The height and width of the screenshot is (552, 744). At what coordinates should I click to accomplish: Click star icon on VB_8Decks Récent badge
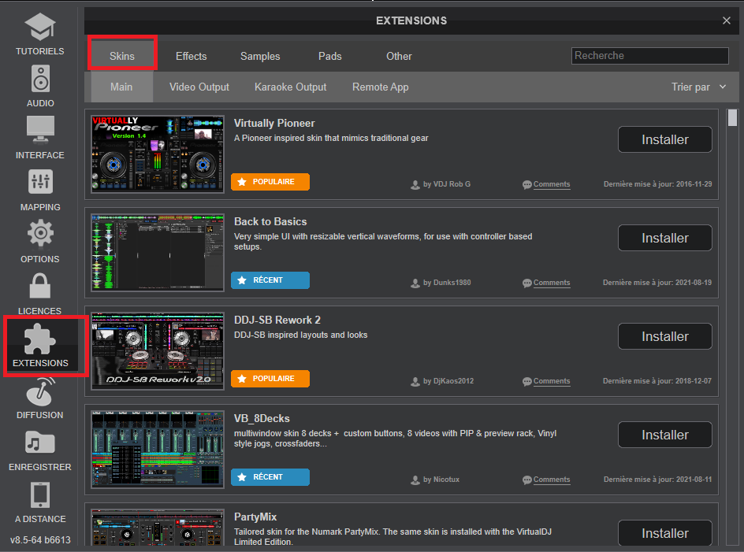(x=242, y=477)
